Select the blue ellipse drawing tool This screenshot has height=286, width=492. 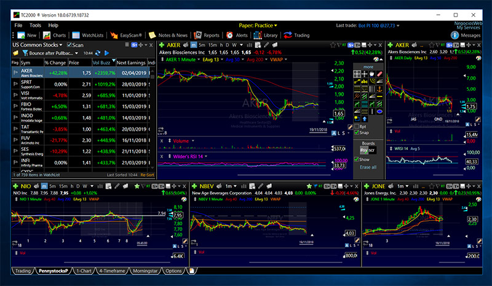[x=379, y=111]
